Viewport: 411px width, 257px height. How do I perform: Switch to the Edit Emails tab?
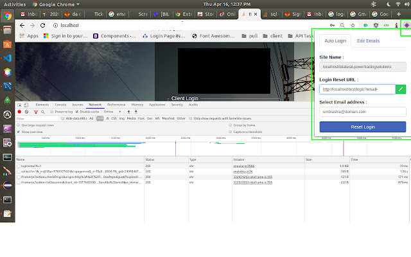[368, 40]
